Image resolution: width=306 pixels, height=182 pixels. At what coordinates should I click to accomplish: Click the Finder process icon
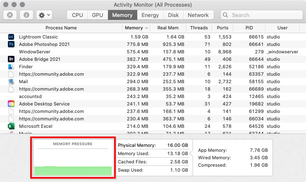tap(11, 67)
